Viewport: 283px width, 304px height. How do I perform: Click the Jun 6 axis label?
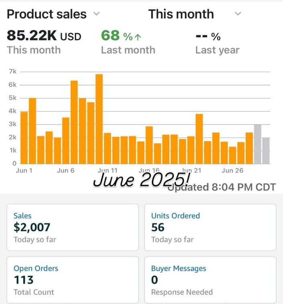click(66, 170)
